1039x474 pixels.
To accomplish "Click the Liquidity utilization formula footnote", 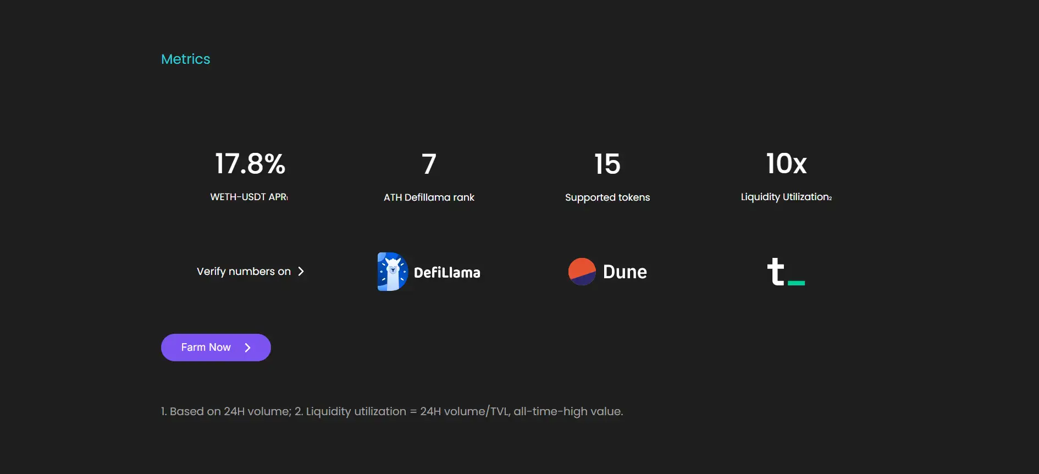I will pyautogui.click(x=459, y=411).
